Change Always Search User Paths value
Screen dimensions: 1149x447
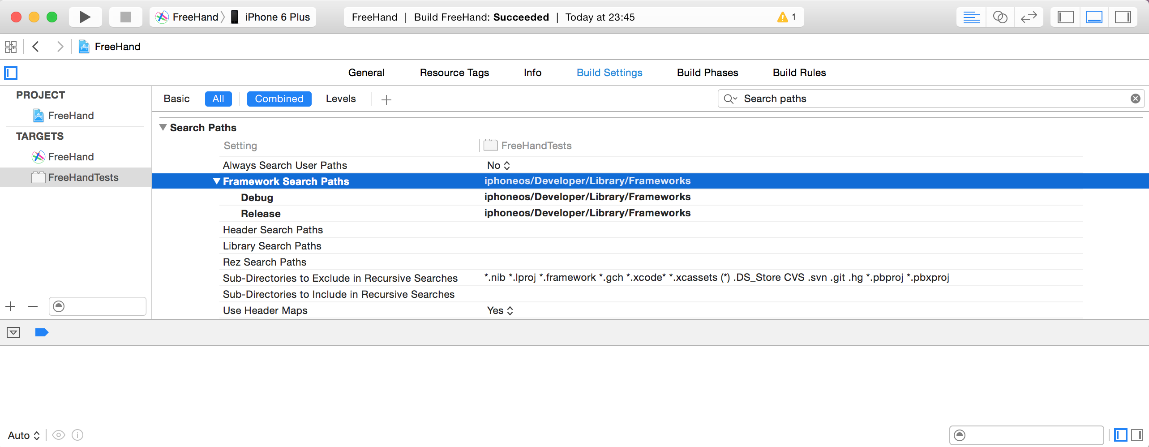[498, 165]
